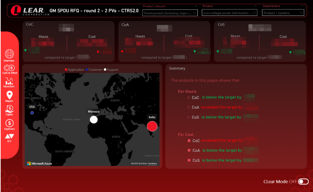Click the green down arrow under CoC Hours
This screenshot has width=313, height=192.
tap(25, 51)
